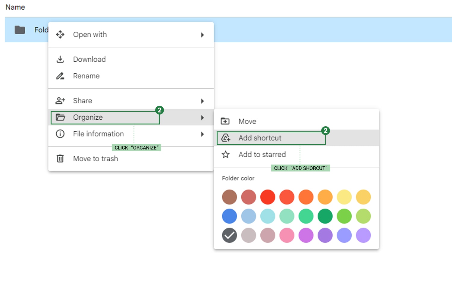
Task: Click the Add shortcut icon
Action: 225,138
